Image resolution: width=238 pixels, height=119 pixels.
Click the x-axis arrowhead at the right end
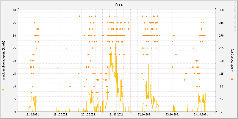(217, 112)
